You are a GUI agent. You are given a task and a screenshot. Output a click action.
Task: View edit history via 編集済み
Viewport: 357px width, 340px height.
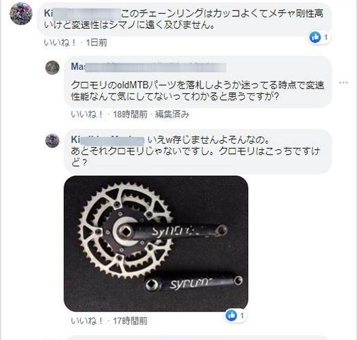(172, 114)
